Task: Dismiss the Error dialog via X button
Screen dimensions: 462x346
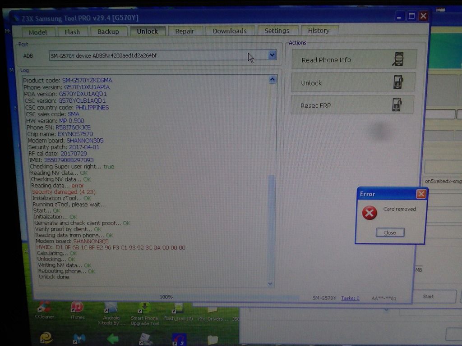Action: [421, 194]
